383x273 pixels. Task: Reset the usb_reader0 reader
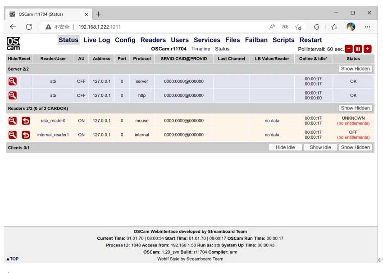[26, 121]
